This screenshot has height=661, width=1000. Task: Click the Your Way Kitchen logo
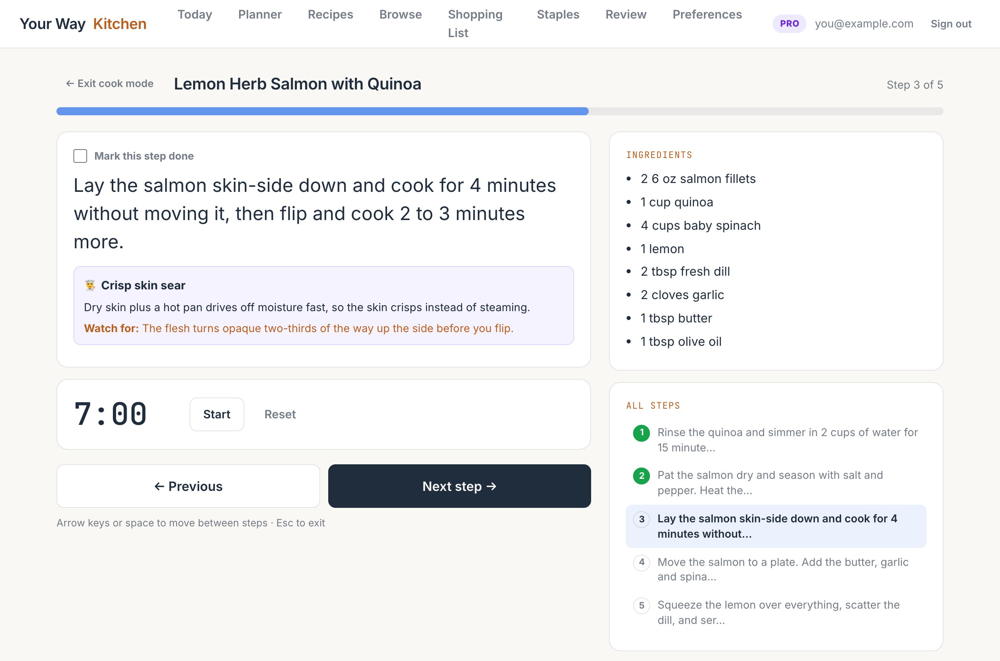tap(83, 24)
